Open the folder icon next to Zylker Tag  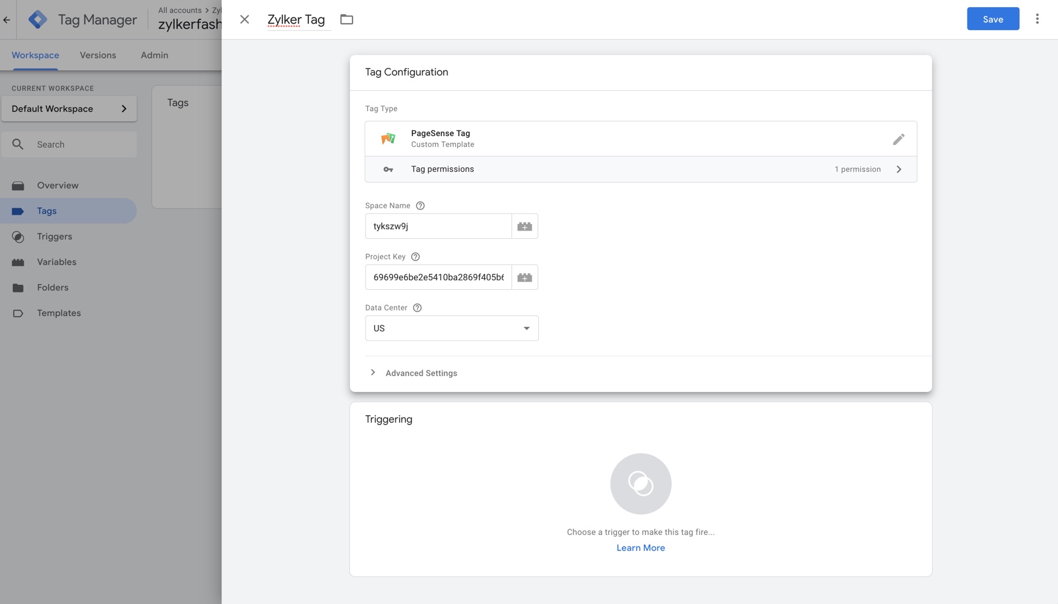347,19
